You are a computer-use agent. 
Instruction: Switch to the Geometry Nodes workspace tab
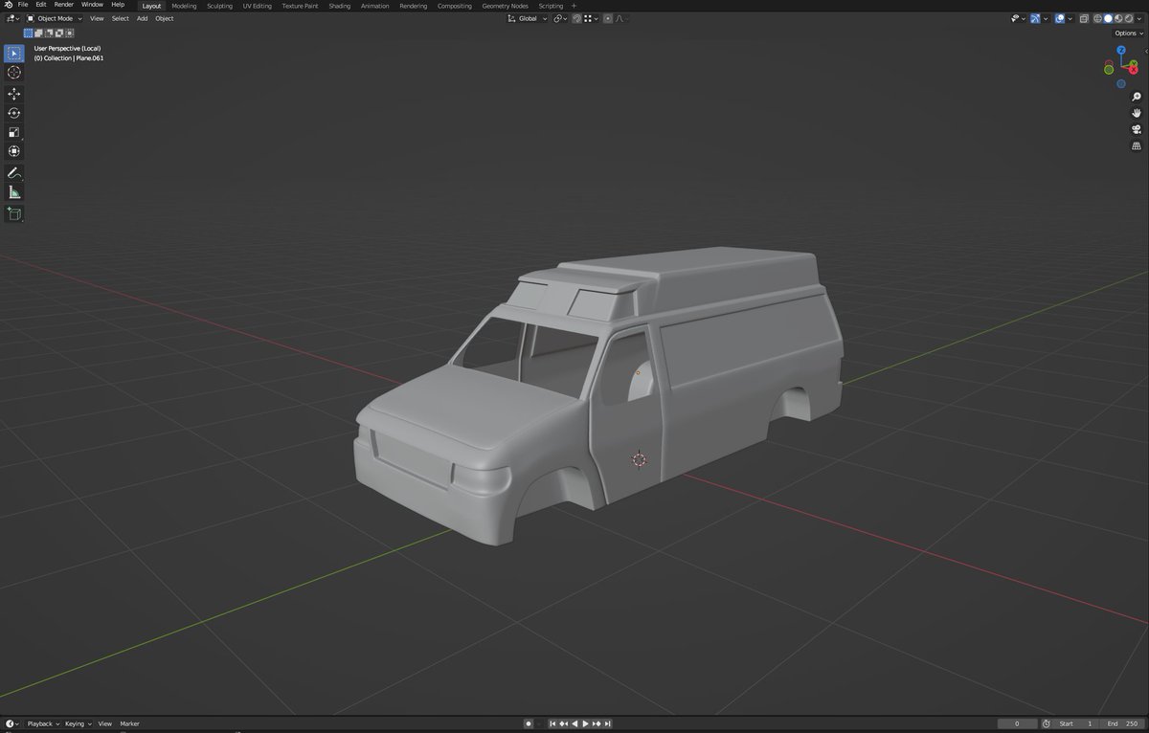click(x=505, y=6)
